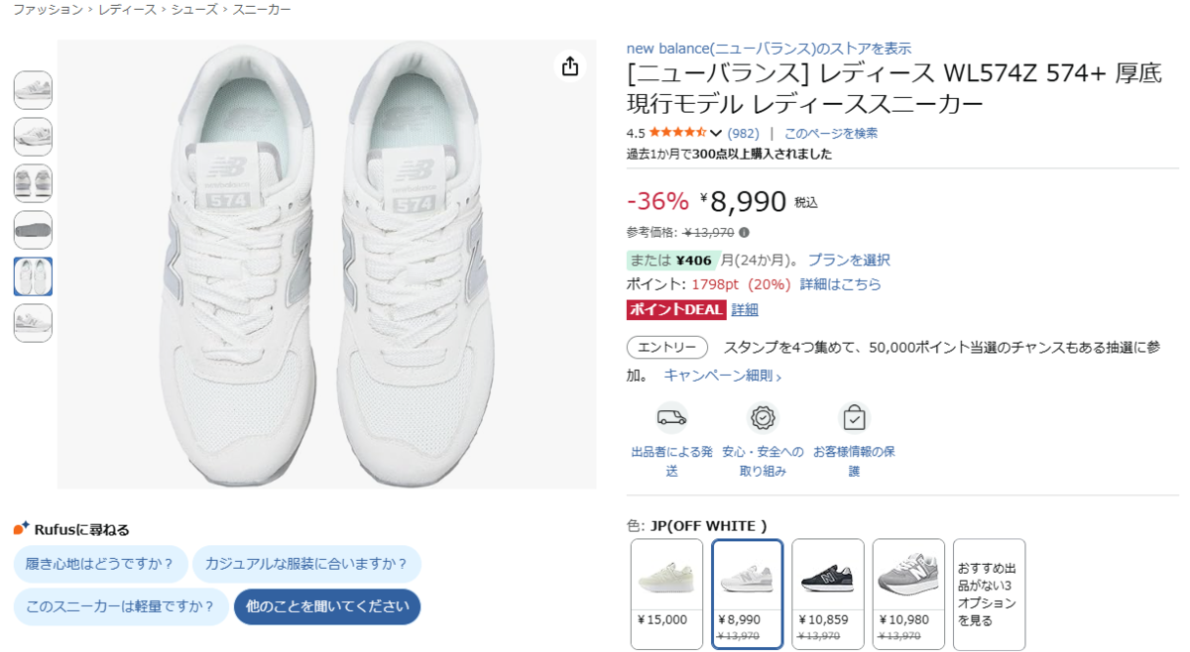Click the Rufus sparkle icon

pyautogui.click(x=21, y=529)
